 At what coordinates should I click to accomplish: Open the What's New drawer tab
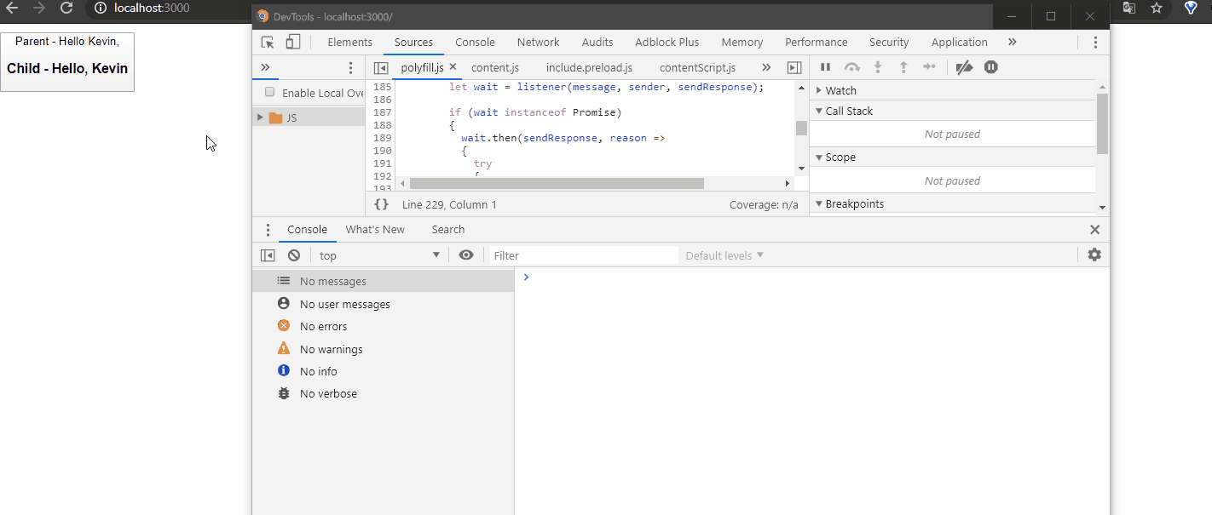(x=375, y=229)
